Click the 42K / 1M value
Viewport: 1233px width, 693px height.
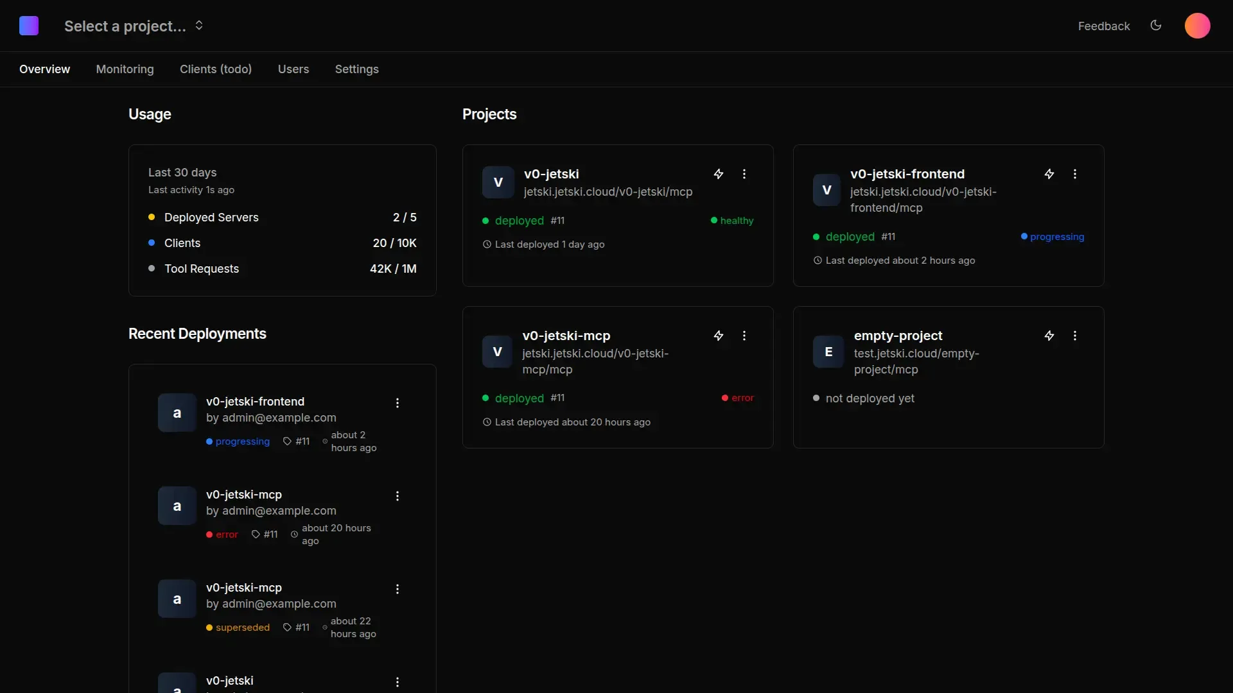(x=393, y=269)
